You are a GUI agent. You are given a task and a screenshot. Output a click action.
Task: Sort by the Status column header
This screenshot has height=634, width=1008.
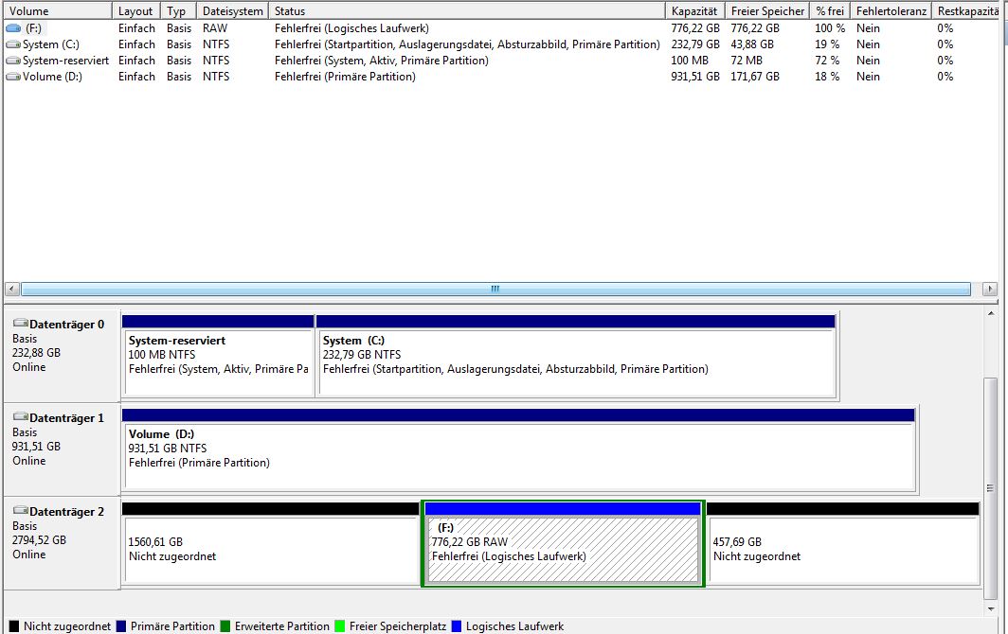[x=467, y=11]
